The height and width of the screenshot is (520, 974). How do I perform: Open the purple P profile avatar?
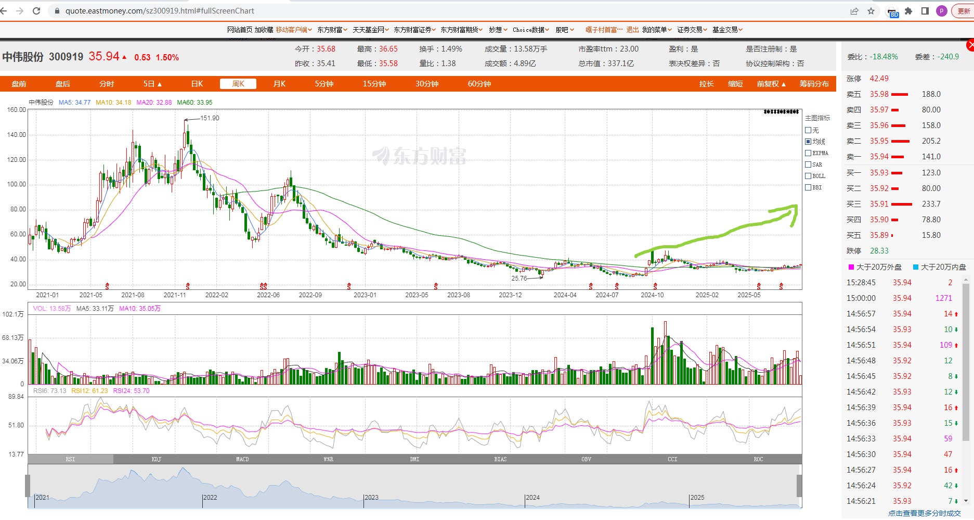[942, 11]
